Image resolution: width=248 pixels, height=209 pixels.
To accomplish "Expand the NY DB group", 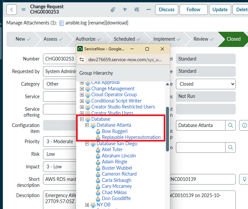I will pyautogui.click(x=87, y=205).
